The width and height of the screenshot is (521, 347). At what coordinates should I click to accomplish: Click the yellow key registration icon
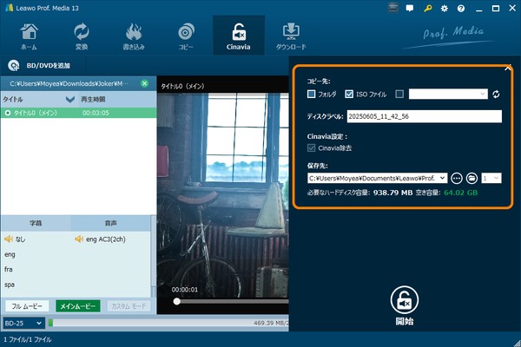(427, 9)
